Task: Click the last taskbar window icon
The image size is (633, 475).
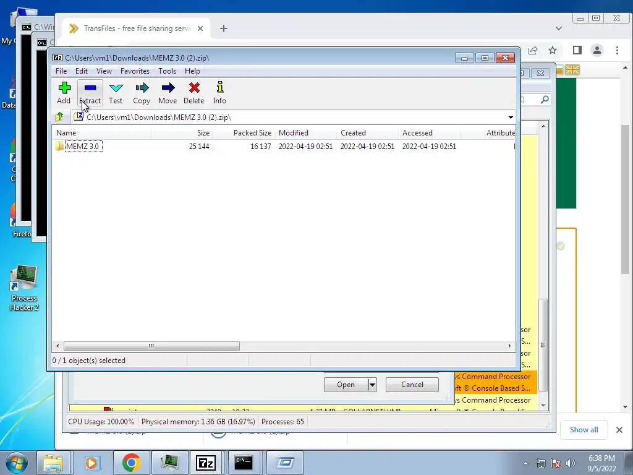Action: pyautogui.click(x=285, y=463)
